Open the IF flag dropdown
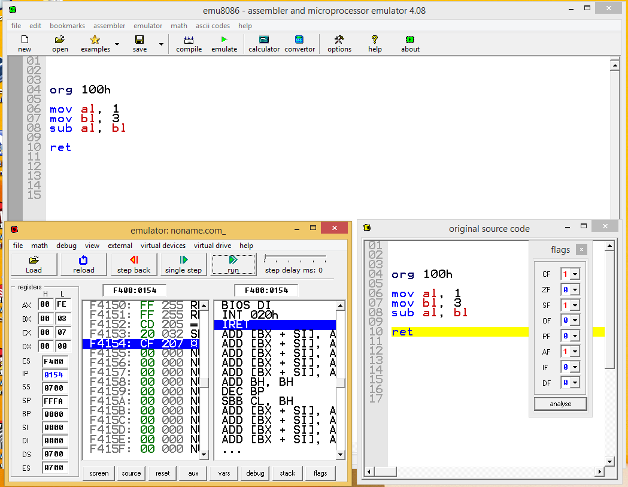The width and height of the screenshot is (628, 487). (x=575, y=367)
